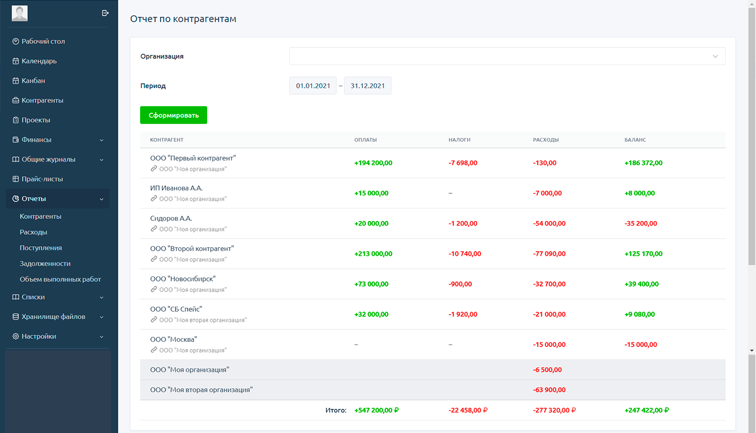Click the Хранилище файлов database icon
The width and height of the screenshot is (756, 433).
pos(16,317)
